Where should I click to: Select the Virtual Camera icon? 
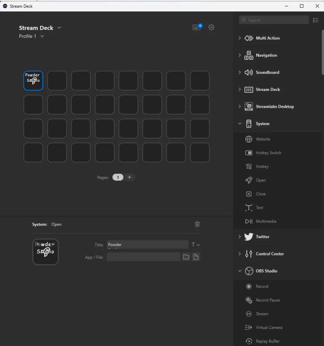click(x=249, y=328)
